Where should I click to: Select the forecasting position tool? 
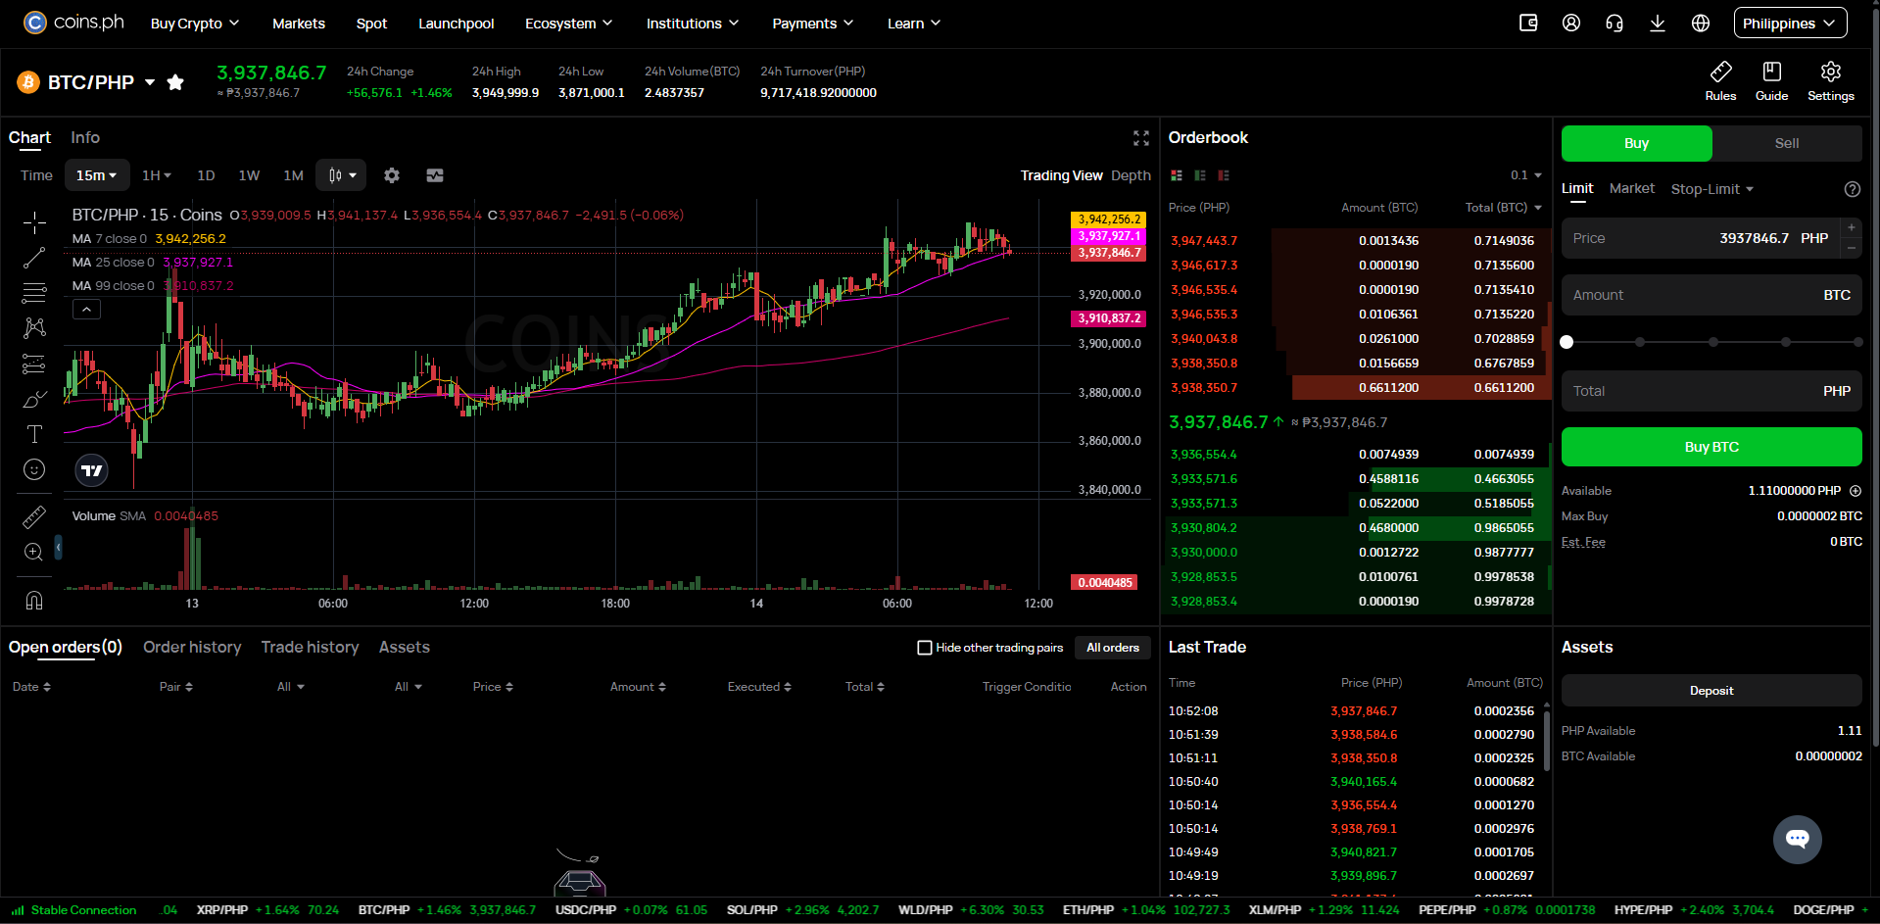(34, 364)
